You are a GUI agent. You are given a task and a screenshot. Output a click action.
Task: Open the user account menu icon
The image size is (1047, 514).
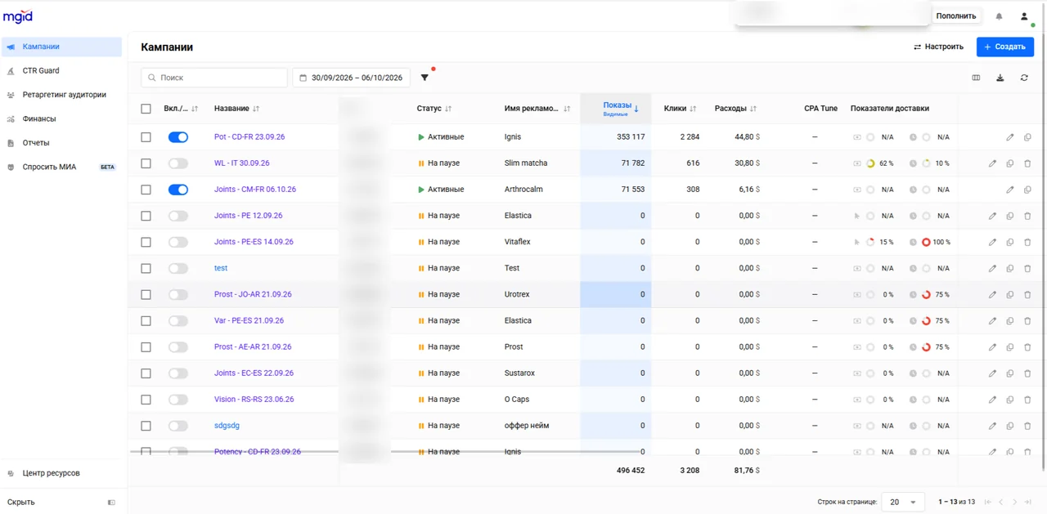click(1024, 16)
